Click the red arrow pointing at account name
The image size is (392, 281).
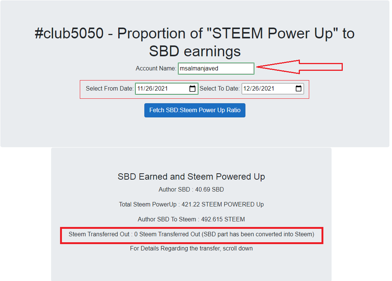click(300, 67)
